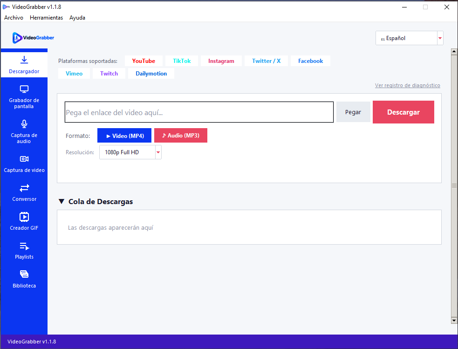The width and height of the screenshot is (458, 349).
Task: Select the Captura de audio microphone icon
Action: [x=24, y=124]
